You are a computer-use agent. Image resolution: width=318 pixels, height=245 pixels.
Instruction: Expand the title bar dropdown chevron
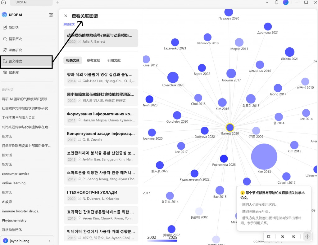(x=267, y=2)
